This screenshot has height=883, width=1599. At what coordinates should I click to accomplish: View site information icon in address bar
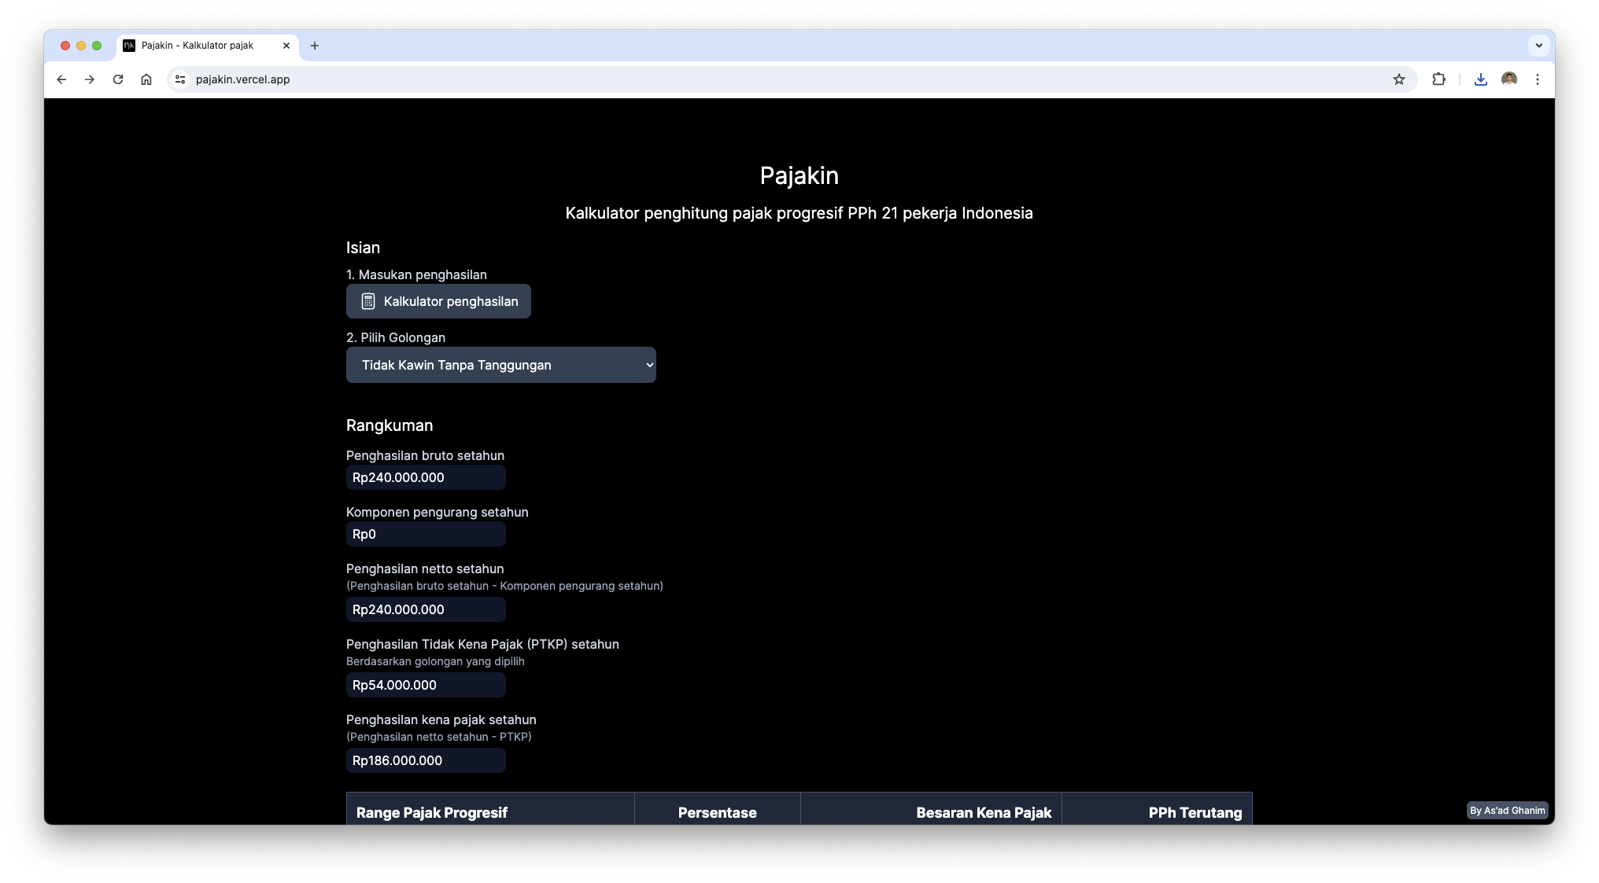pyautogui.click(x=180, y=79)
